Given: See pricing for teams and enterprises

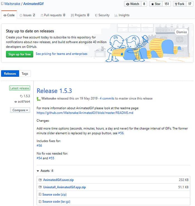Looking at the screenshot, I should pyautogui.click(x=62, y=54).
